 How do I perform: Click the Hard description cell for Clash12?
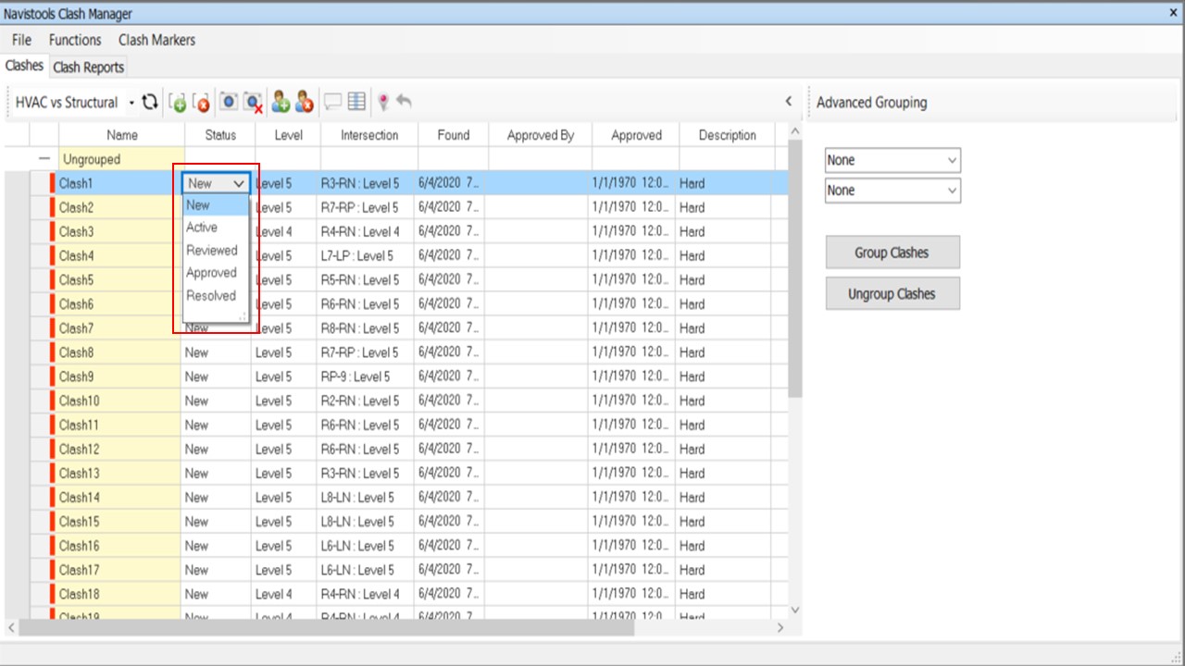pyautogui.click(x=724, y=449)
